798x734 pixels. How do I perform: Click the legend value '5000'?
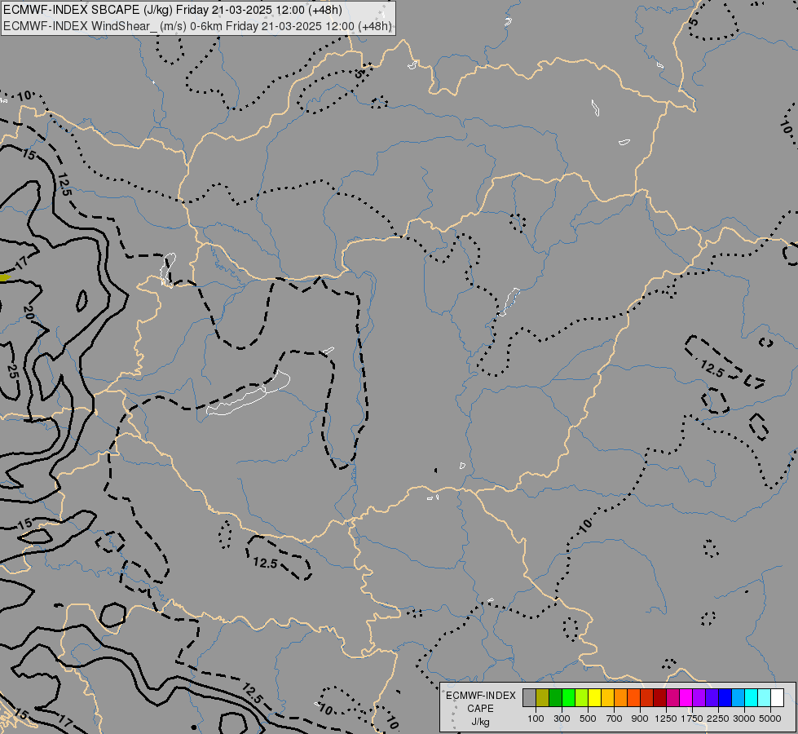(770, 719)
